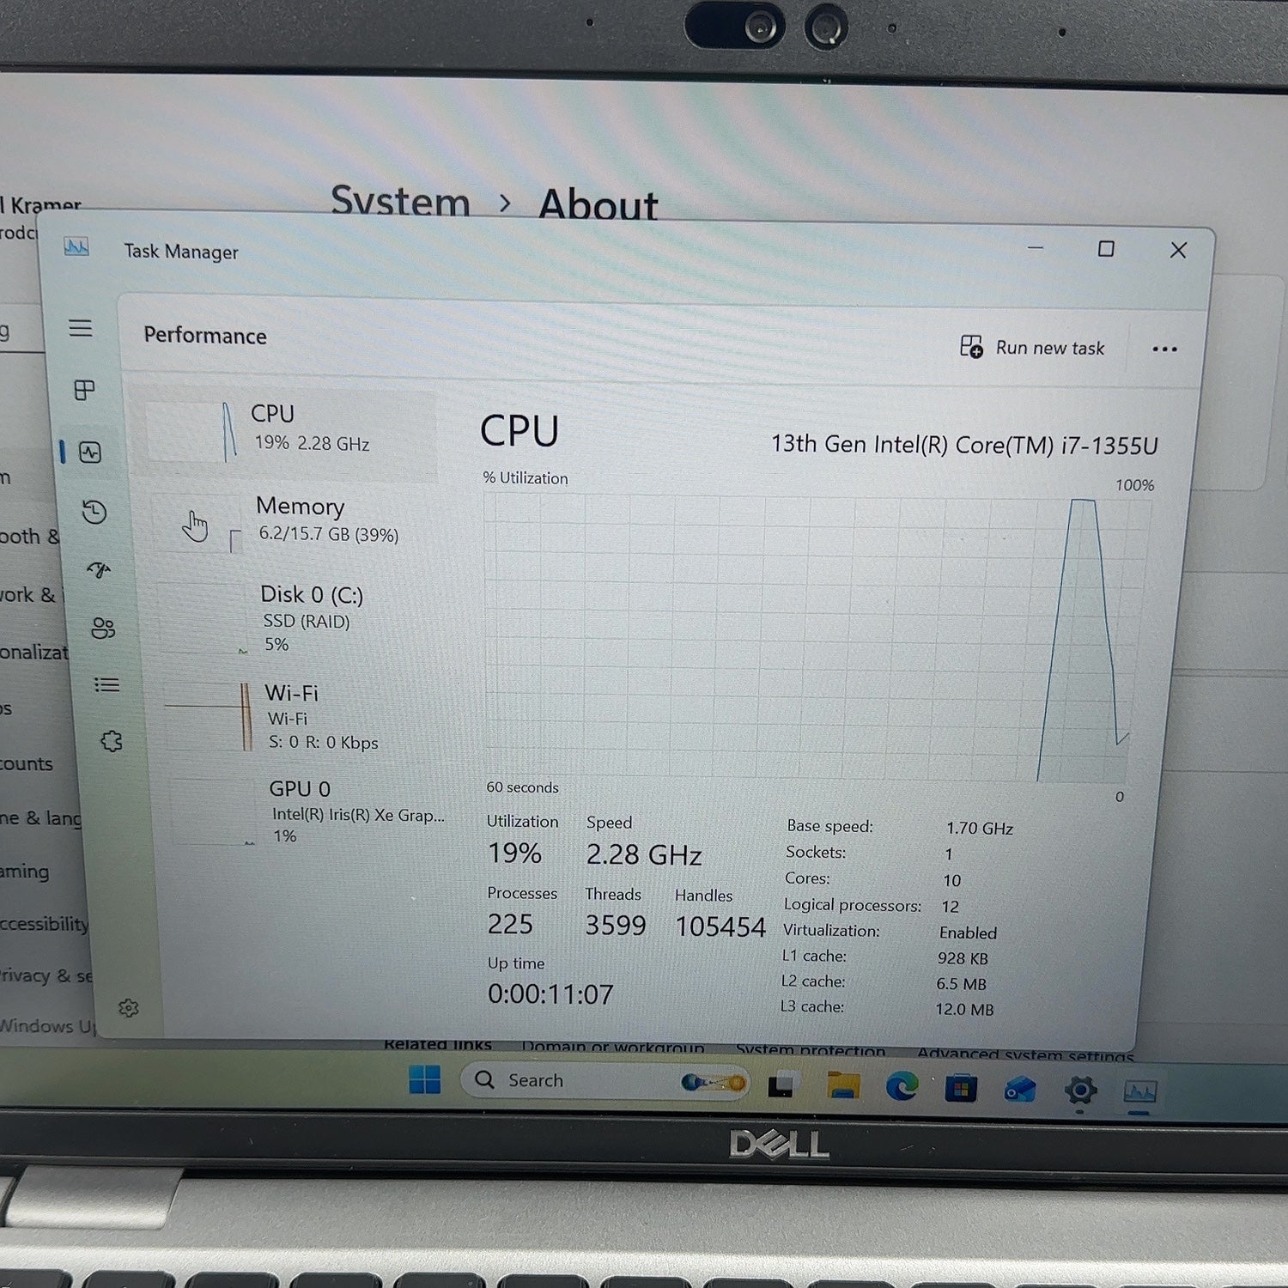Open Accounts in Settings sidebar
Image resolution: width=1288 pixels, height=1288 pixels.
(x=27, y=763)
